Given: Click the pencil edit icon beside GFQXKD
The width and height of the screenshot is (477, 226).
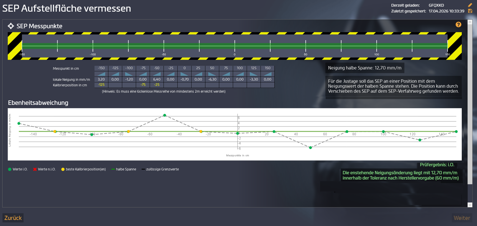Looking at the screenshot, I should pyautogui.click(x=470, y=5).
